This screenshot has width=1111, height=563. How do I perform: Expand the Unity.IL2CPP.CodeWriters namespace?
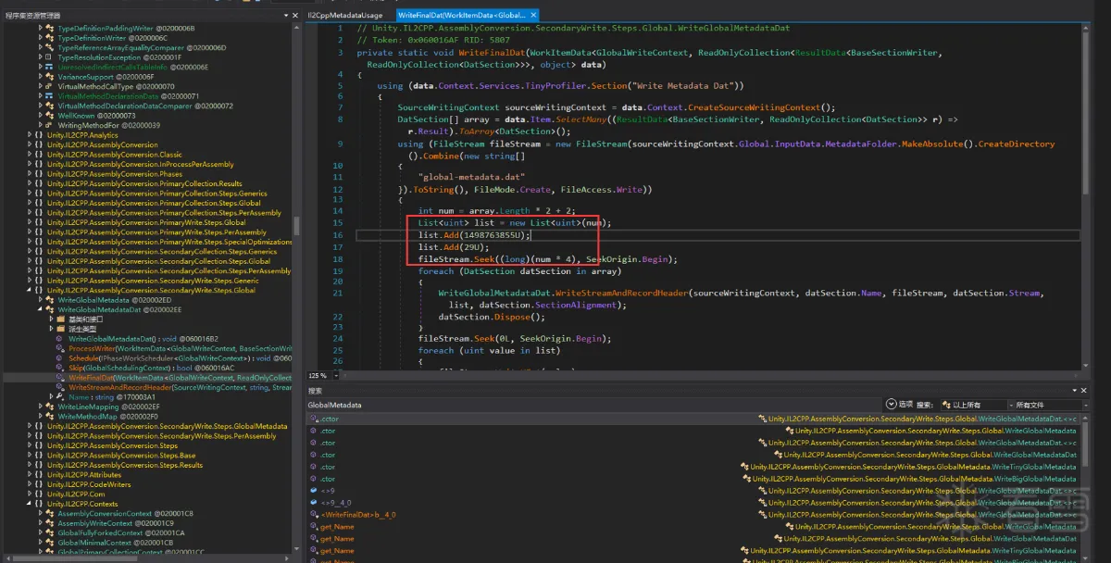point(29,484)
